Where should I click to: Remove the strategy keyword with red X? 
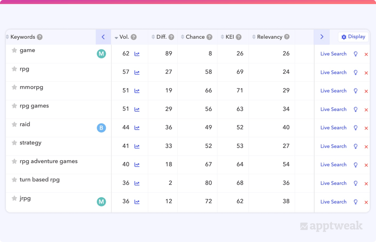point(366,147)
